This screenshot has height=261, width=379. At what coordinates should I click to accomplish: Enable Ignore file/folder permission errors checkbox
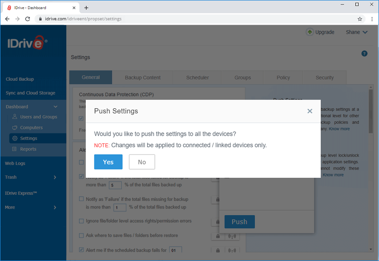[x=81, y=221]
